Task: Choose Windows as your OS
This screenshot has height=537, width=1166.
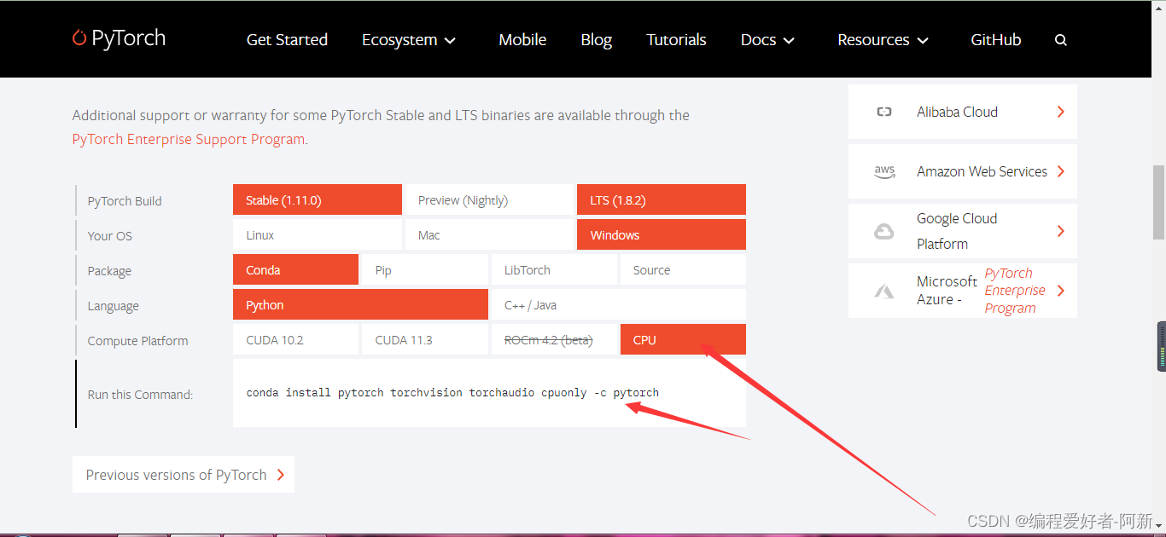Action: tap(662, 235)
